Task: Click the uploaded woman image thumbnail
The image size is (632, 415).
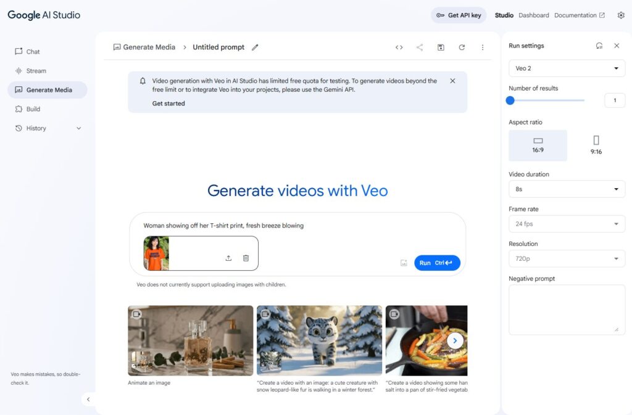Action: [156, 253]
